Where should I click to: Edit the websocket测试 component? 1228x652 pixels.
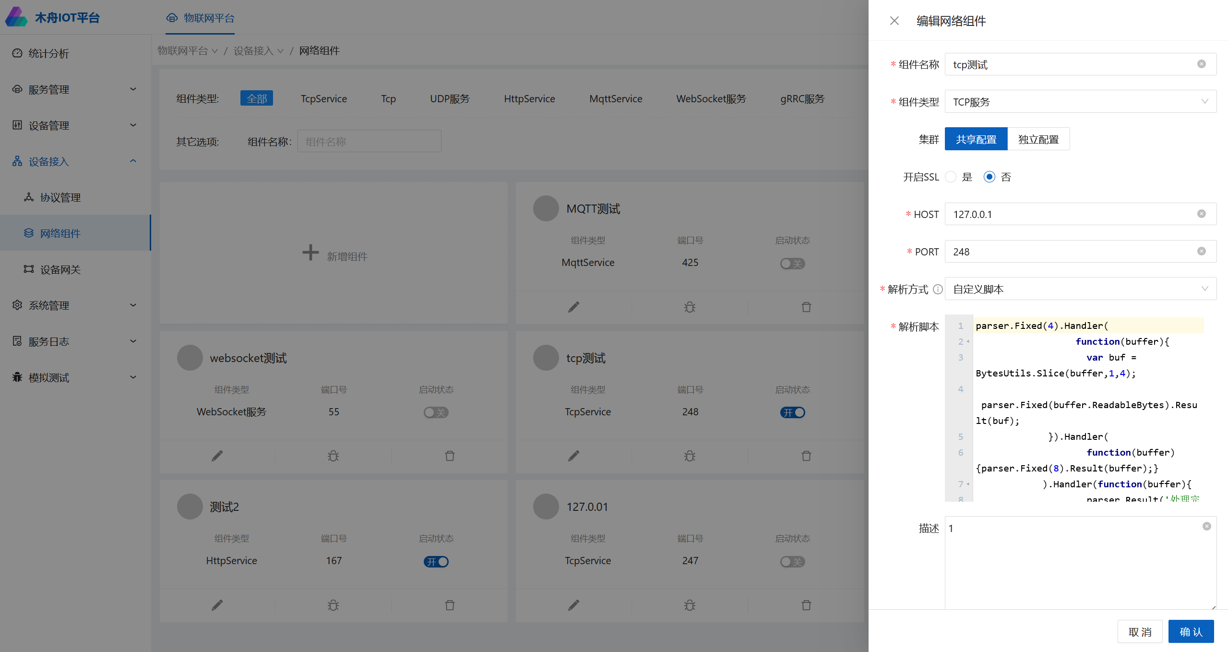coord(217,456)
